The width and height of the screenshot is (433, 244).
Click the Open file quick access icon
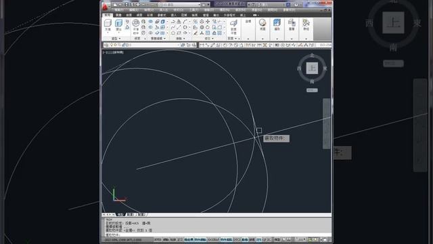tap(120, 5)
